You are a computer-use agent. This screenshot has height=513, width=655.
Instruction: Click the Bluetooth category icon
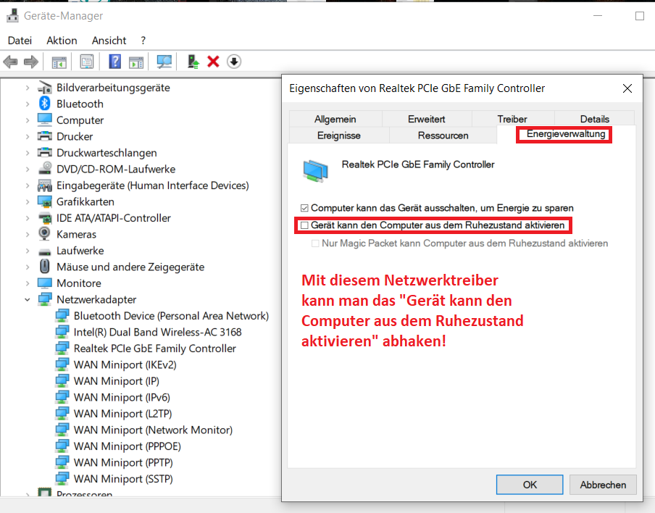(44, 104)
